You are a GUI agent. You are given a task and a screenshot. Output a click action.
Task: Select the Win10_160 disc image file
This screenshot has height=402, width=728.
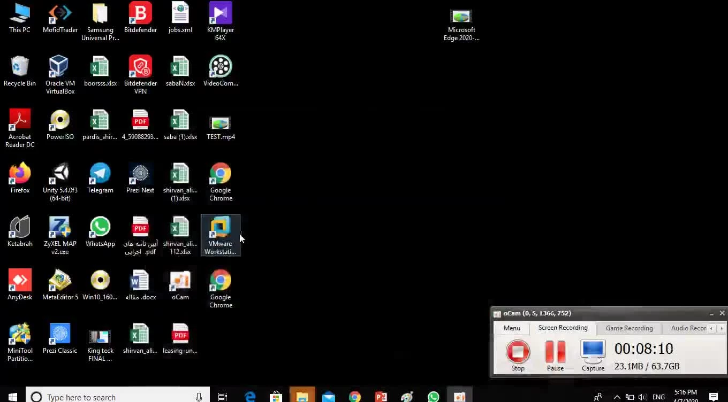coord(100,285)
